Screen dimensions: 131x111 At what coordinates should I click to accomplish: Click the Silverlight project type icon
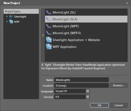(x=11, y=17)
